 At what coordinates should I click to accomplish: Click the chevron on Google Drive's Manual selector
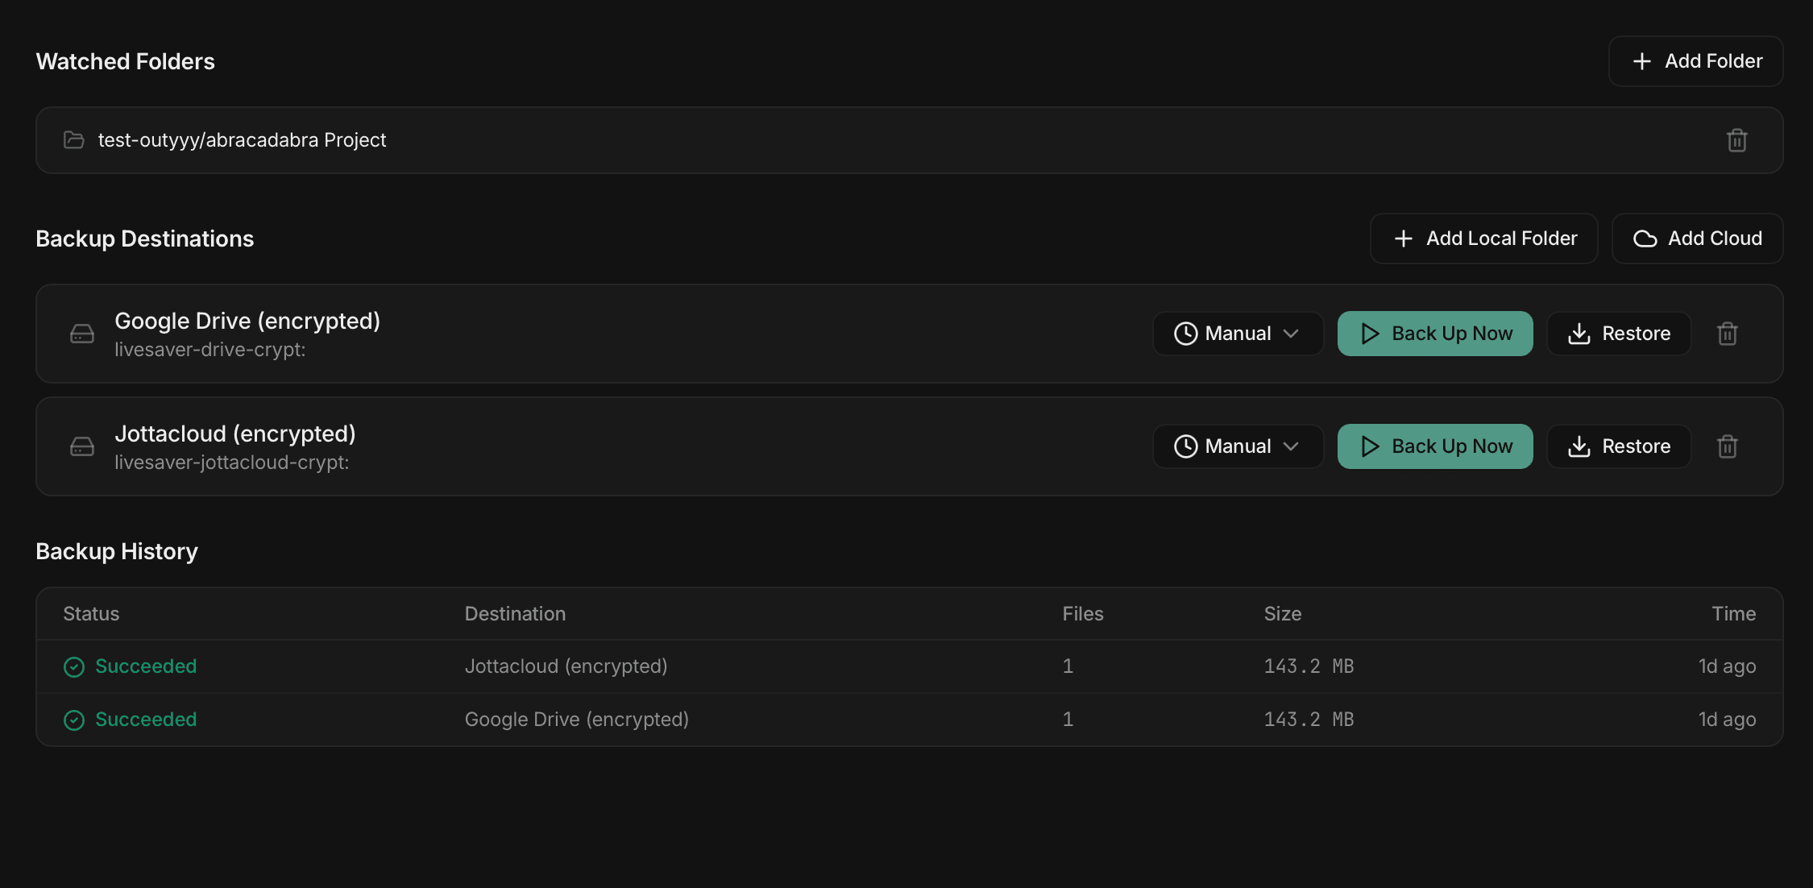coord(1291,333)
